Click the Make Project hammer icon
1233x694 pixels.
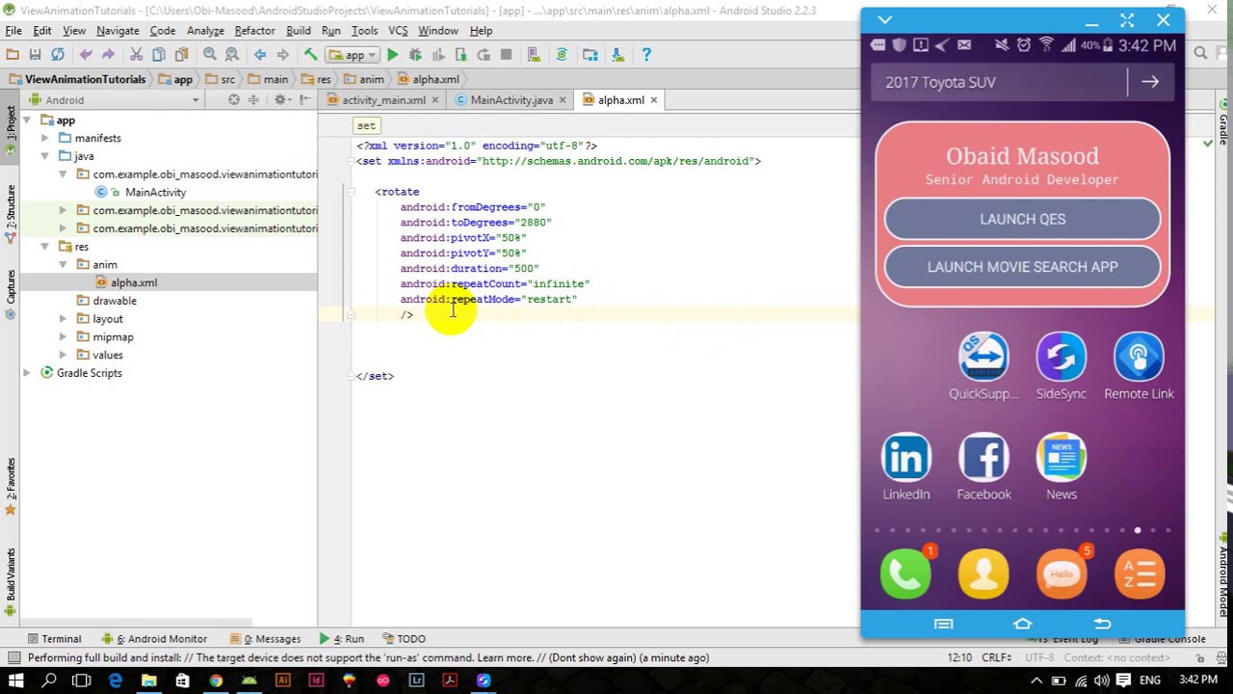(310, 55)
